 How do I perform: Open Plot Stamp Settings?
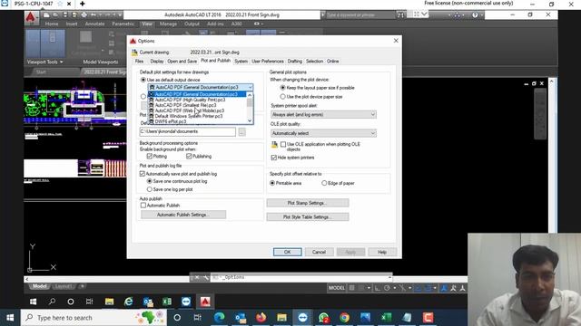(308, 203)
